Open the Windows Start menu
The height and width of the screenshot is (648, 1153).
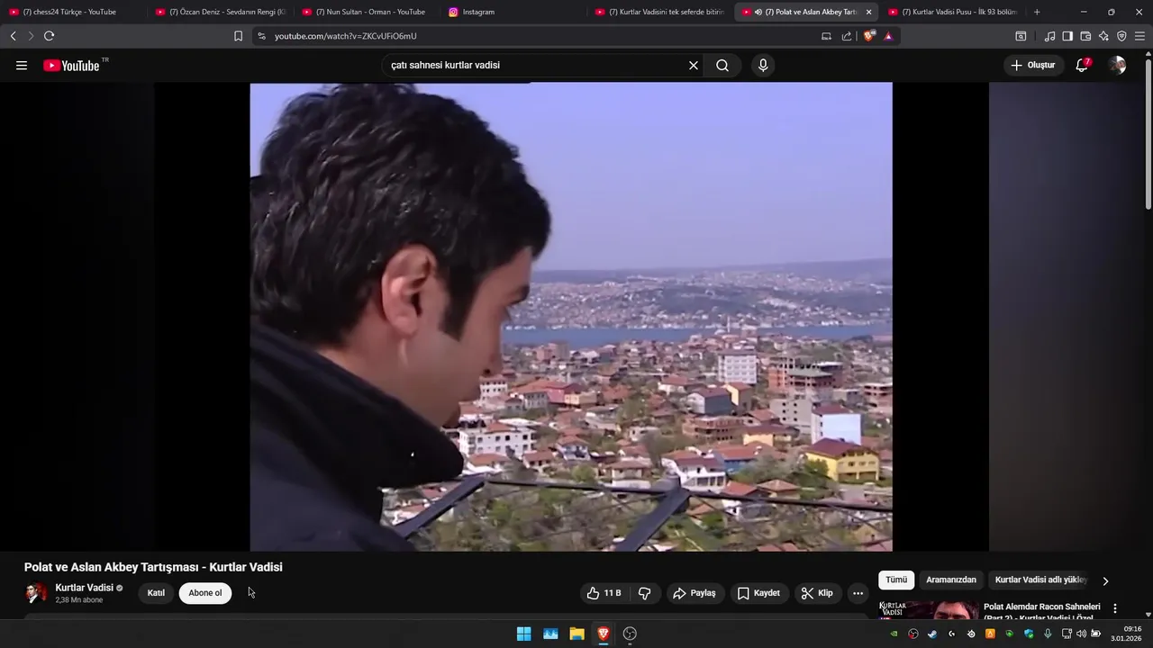coord(523,634)
